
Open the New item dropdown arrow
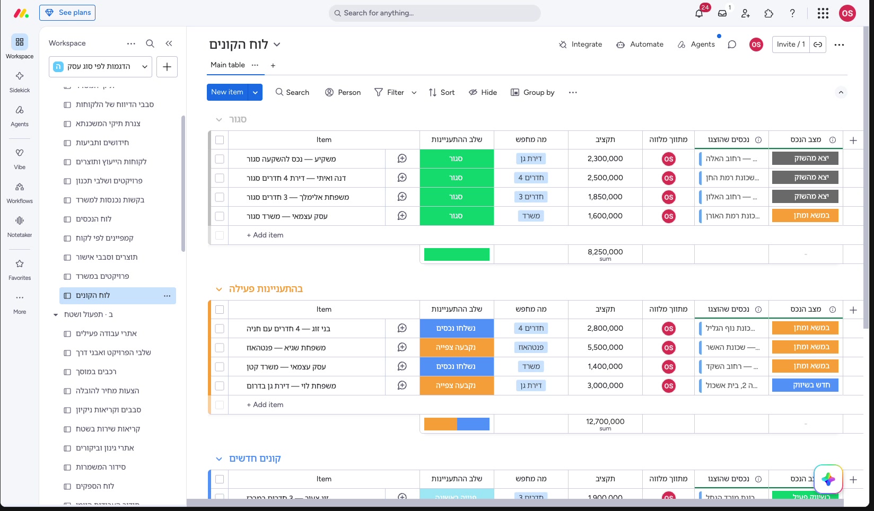point(255,92)
